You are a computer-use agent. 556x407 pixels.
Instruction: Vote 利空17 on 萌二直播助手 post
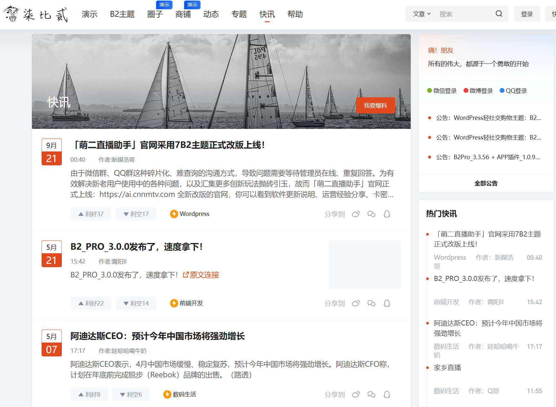tap(136, 214)
